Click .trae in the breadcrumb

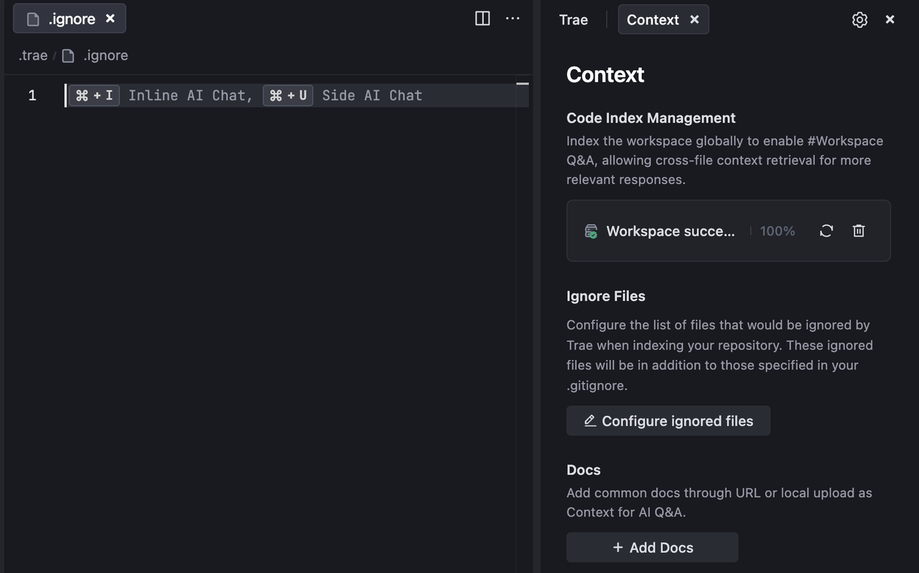33,55
